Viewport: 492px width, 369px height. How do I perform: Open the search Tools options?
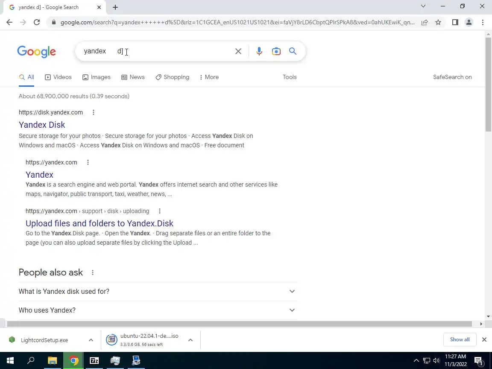click(289, 77)
